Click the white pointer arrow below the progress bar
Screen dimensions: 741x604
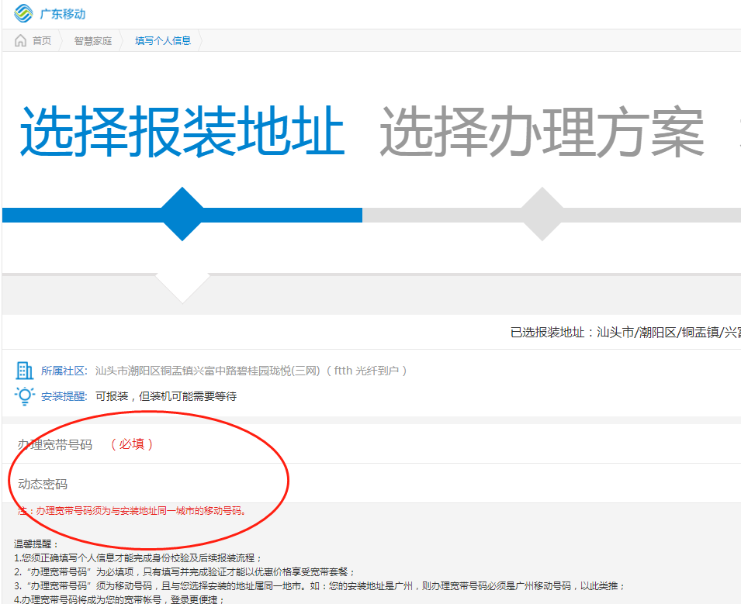(182, 285)
